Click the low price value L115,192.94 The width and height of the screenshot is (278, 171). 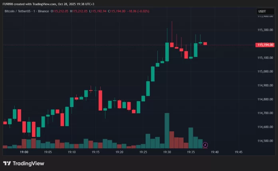click(100, 11)
